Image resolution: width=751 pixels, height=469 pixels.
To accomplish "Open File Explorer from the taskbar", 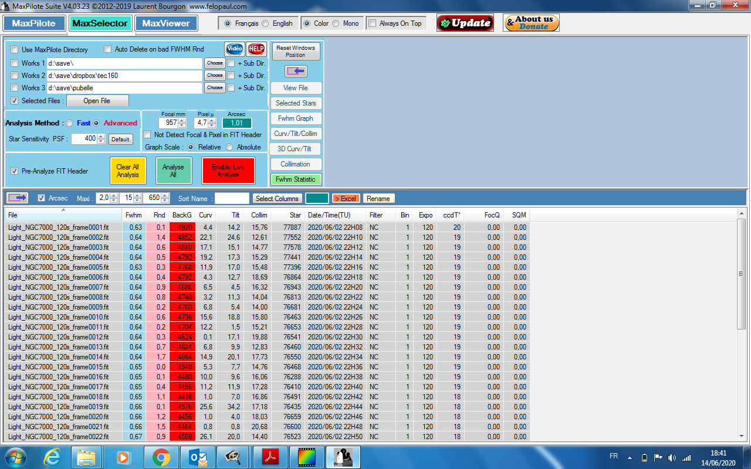I will pyautogui.click(x=86, y=457).
